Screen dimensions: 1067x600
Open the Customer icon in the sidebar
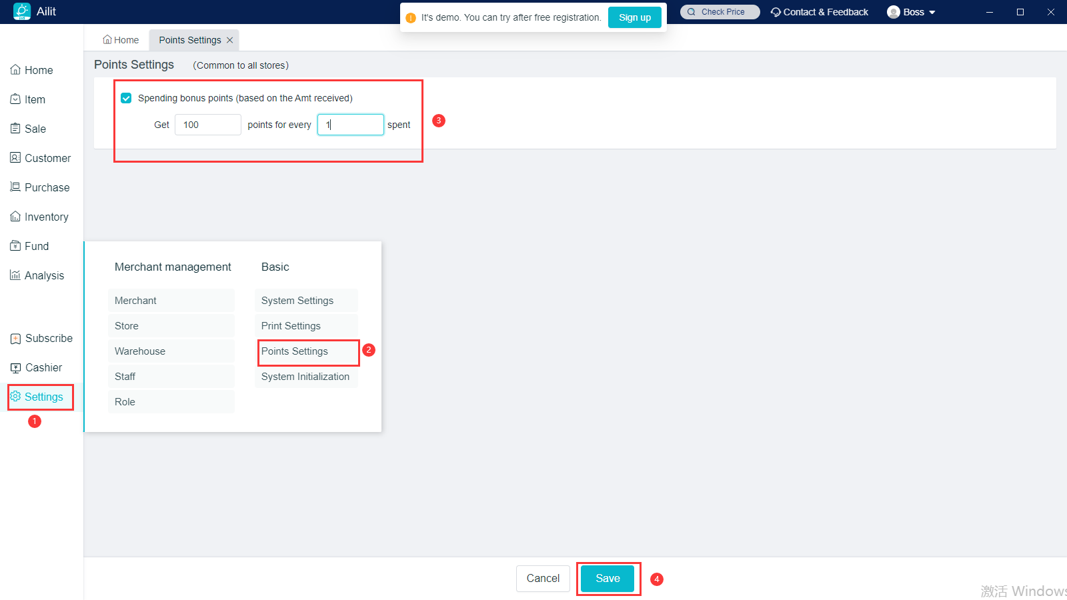tap(15, 158)
